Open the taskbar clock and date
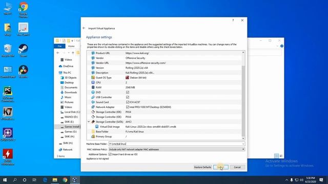This screenshot has width=328, height=184. (311, 180)
